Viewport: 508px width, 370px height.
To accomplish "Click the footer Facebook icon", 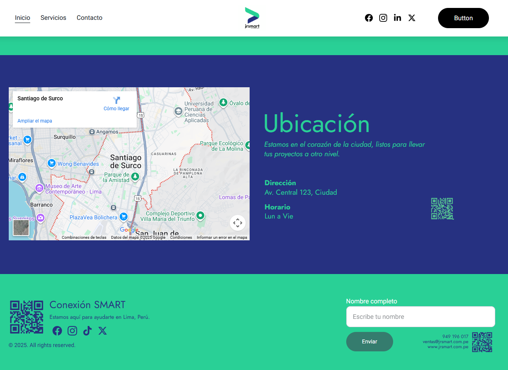I will (57, 331).
